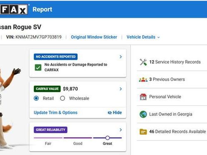Click the previous owners people icon

[143, 80]
